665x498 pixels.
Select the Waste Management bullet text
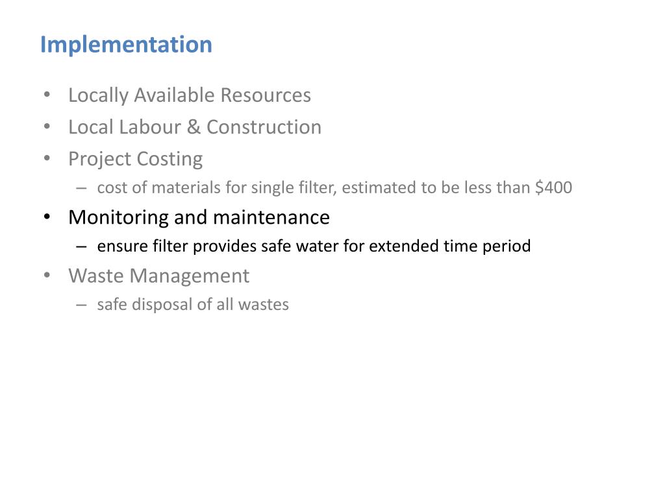point(158,276)
